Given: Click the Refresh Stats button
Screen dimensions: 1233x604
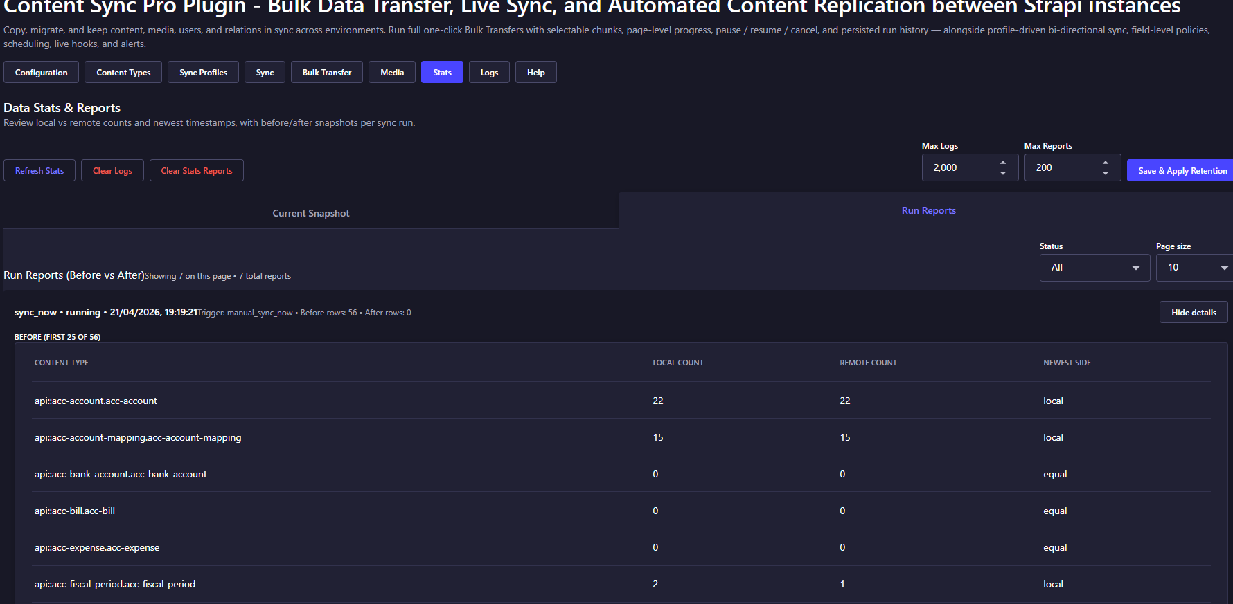Looking at the screenshot, I should 39,170.
